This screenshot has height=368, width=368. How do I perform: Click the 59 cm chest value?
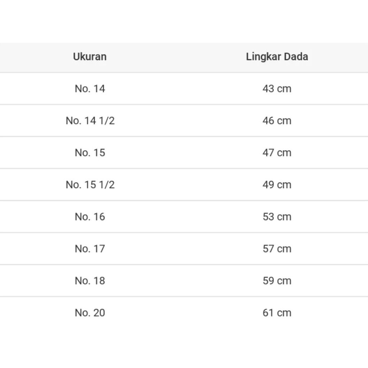click(277, 281)
